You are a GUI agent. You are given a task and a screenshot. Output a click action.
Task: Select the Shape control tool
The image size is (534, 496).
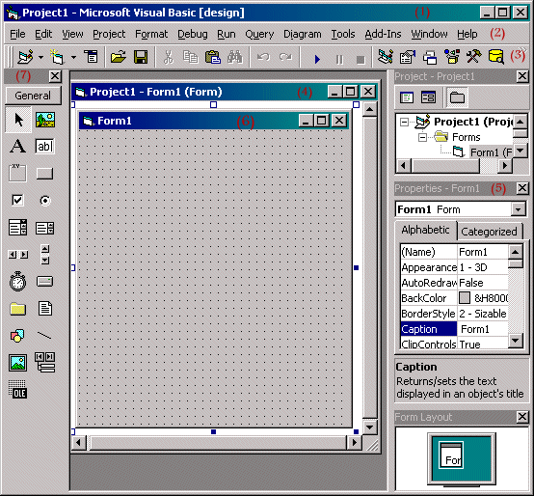[x=17, y=336]
